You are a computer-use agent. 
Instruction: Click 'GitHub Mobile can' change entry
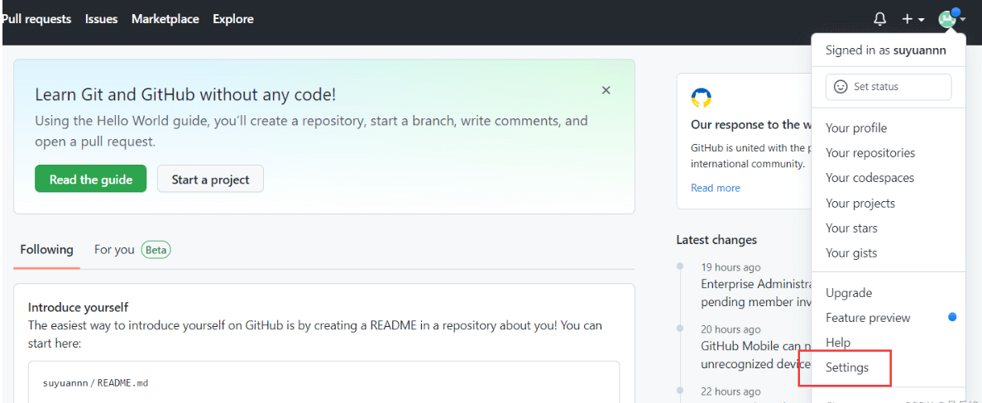coord(756,355)
